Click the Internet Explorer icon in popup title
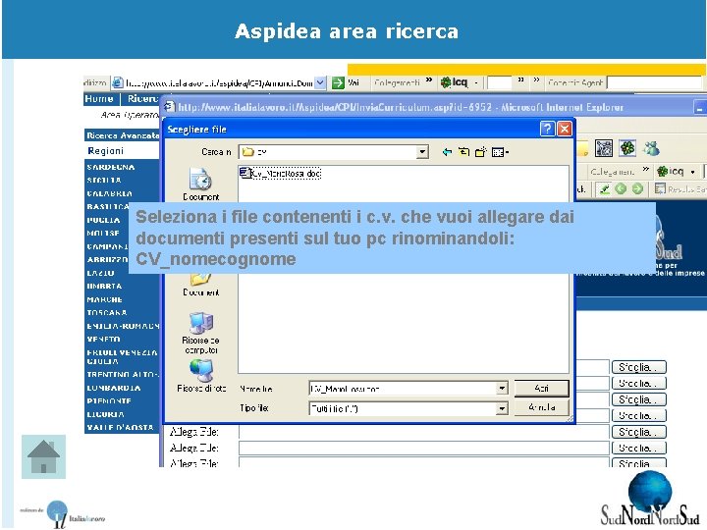The height and width of the screenshot is (530, 707). 170,107
